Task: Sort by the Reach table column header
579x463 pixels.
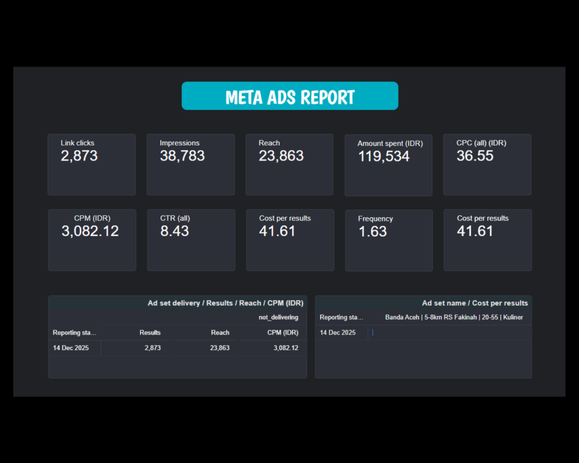Action: pyautogui.click(x=220, y=333)
